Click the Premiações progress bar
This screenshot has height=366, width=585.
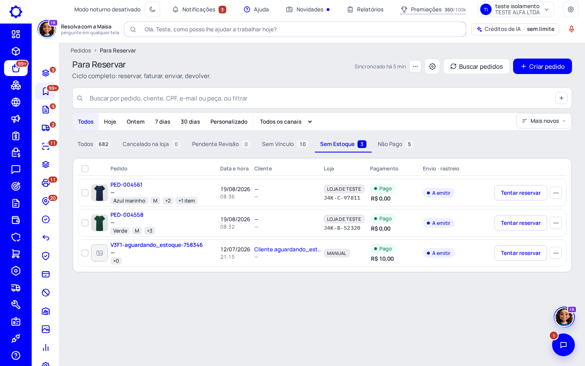click(x=433, y=14)
